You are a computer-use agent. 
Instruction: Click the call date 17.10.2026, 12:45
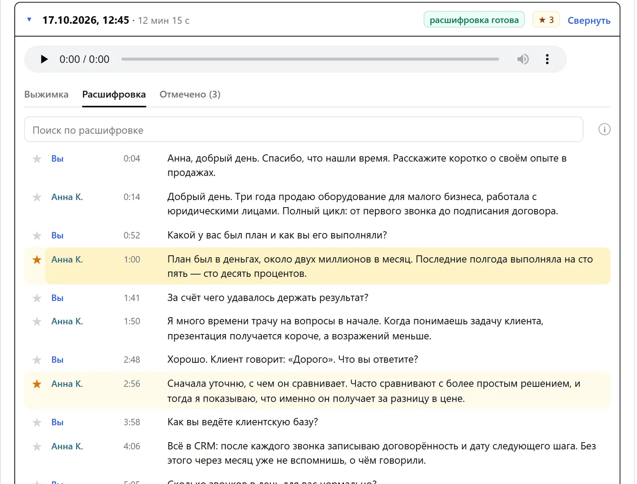(86, 20)
